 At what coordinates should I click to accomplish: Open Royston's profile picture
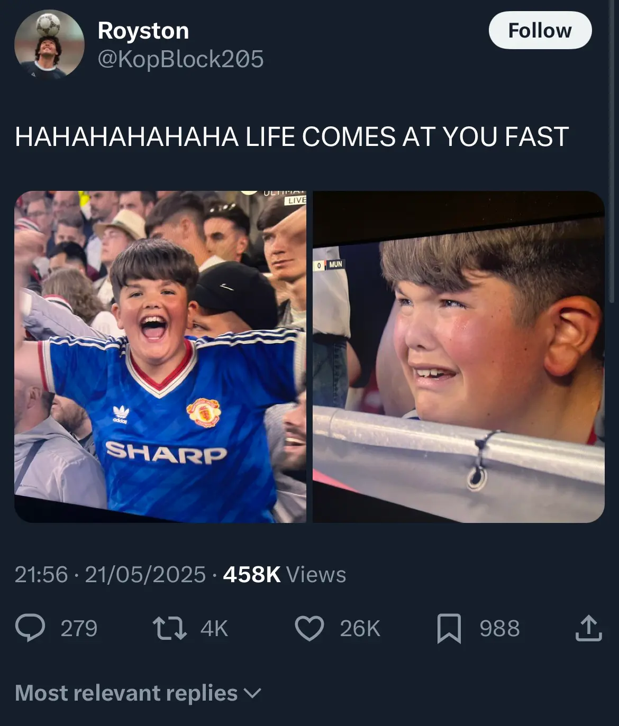[x=49, y=44]
